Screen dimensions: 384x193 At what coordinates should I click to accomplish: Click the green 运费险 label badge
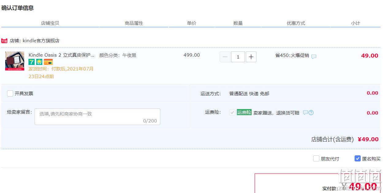point(244,112)
